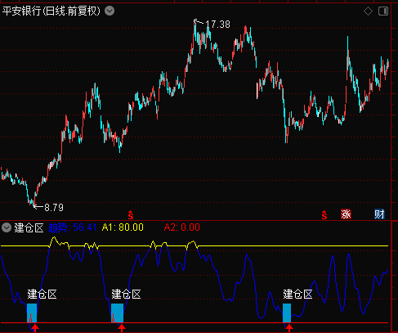Click the first blue 建仓区 bar
The width and height of the screenshot is (398, 333).
[x=32, y=313]
